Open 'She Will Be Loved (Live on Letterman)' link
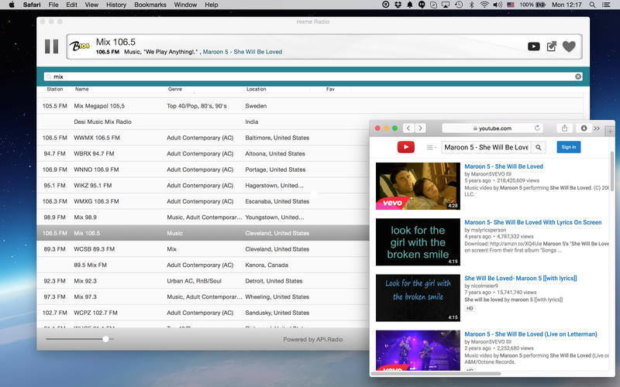Screen dimensions: 620x387 [x=530, y=334]
